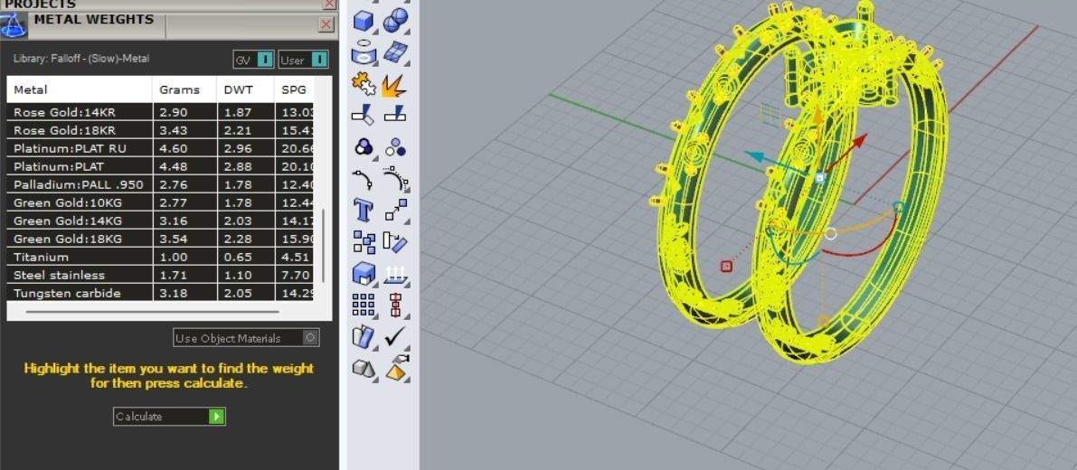
Task: Click the 1.00 grams Titanium value
Action: pyautogui.click(x=173, y=258)
